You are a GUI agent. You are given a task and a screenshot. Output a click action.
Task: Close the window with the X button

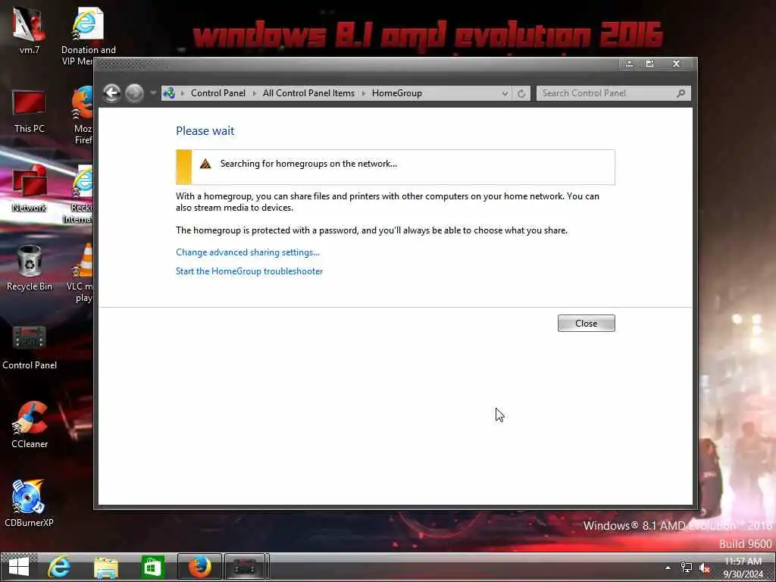point(677,64)
